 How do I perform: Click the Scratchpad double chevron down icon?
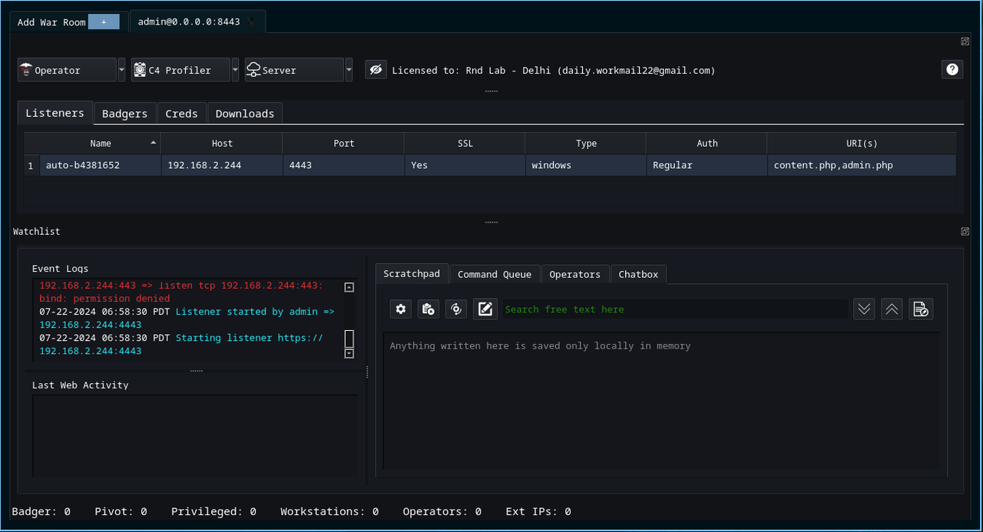point(864,309)
